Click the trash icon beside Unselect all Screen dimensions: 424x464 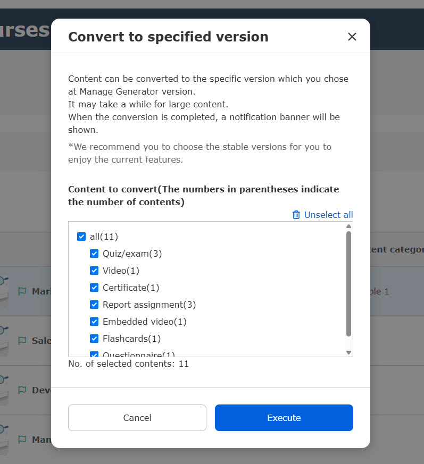[296, 215]
